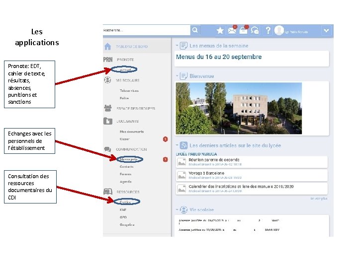
Task: Click the RSS feed icon of derniers articles
Action: [183, 145]
